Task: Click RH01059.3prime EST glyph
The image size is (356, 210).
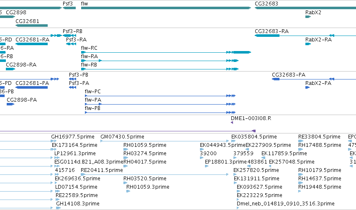Action: (x=128, y=191)
